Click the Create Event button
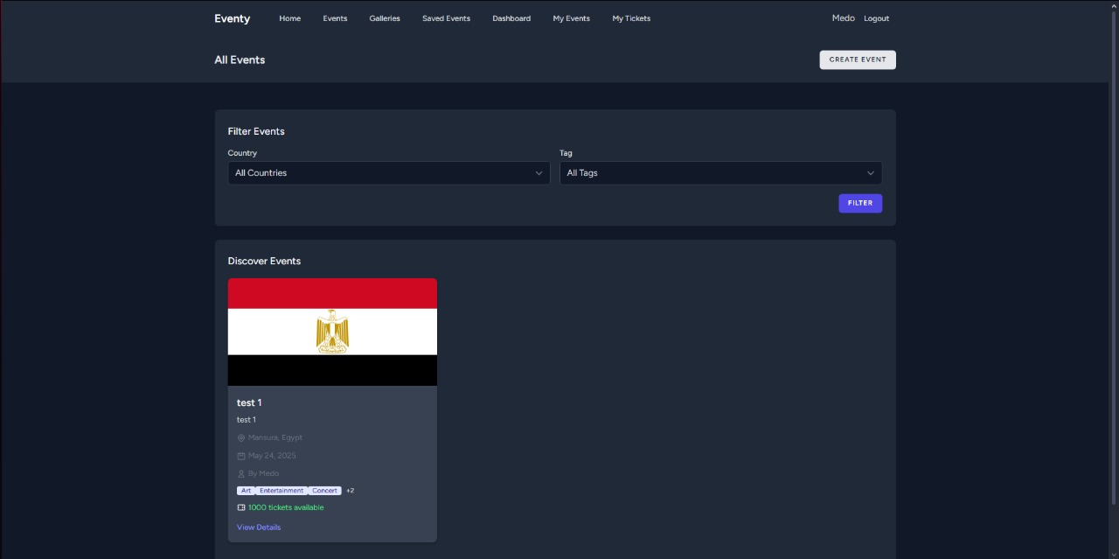The width and height of the screenshot is (1119, 559). 858,59
